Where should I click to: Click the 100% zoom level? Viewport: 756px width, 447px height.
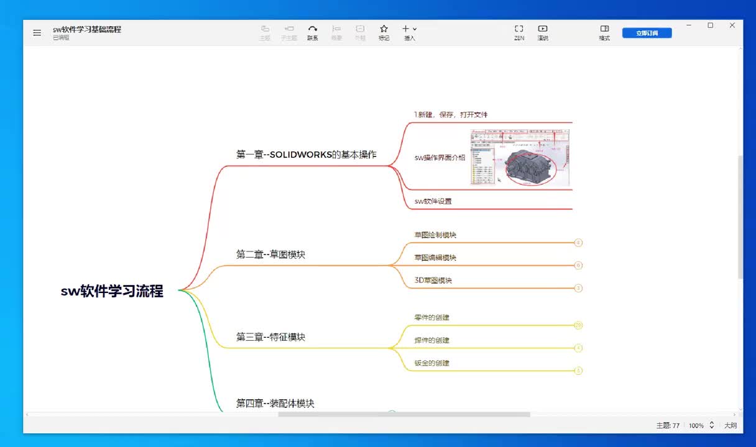[696, 426]
